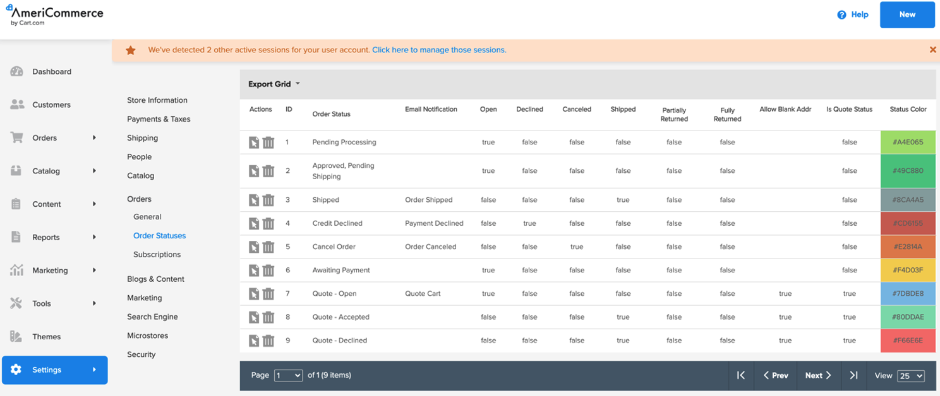
Task: Open Search Engine settings
Action: pyautogui.click(x=152, y=317)
